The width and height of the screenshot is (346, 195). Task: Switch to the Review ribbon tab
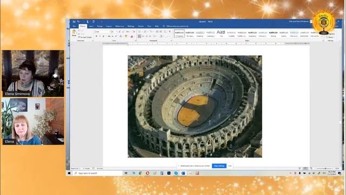click(141, 27)
